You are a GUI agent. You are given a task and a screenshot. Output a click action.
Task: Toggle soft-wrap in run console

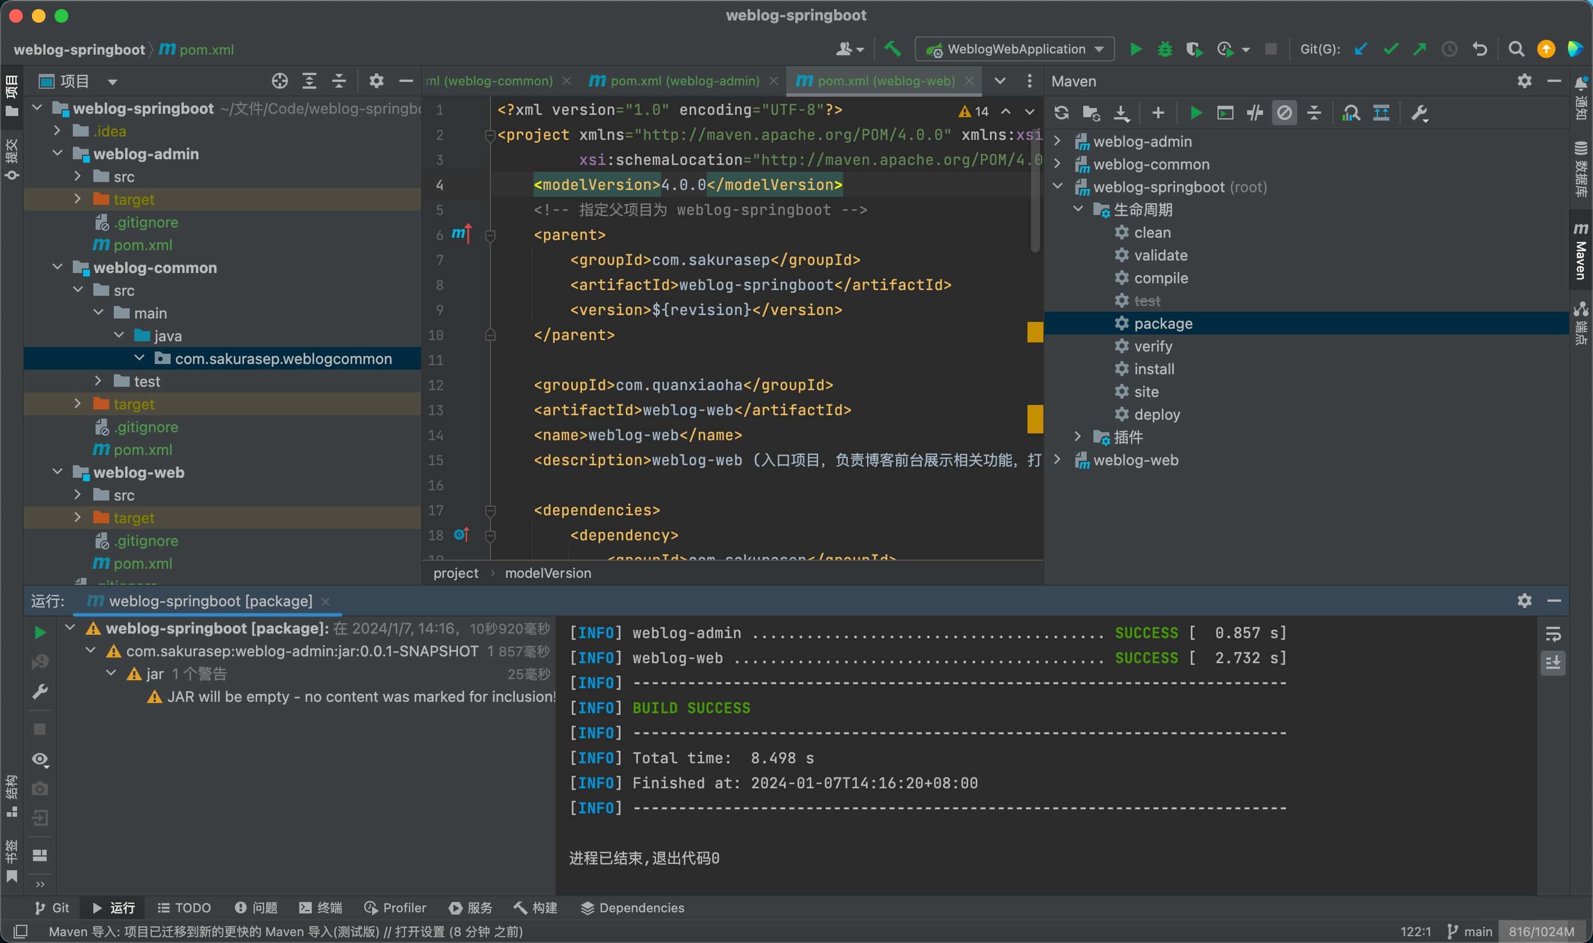(x=1553, y=634)
